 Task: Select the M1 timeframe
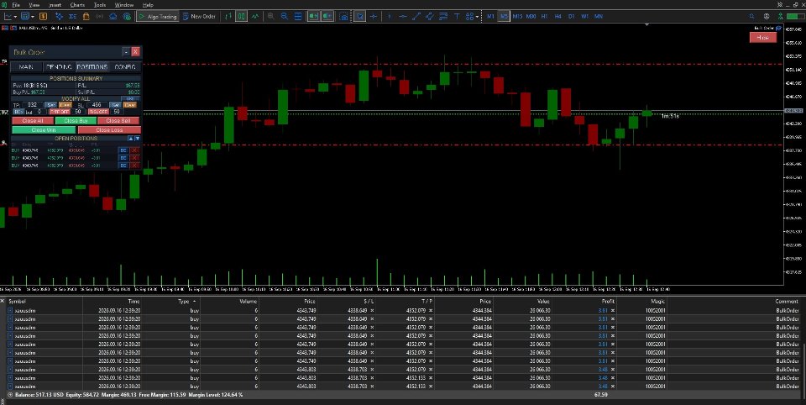490,17
